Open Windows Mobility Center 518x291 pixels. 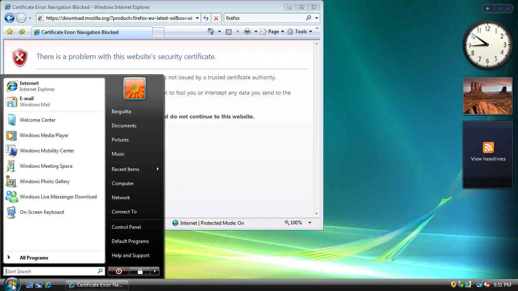pos(54,151)
